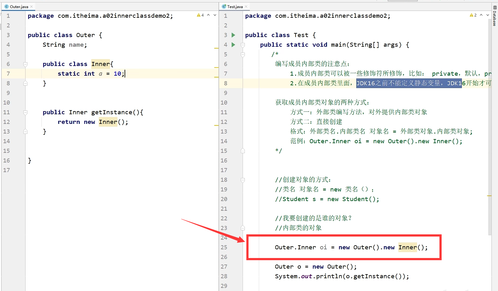The width and height of the screenshot is (498, 291).
Task: Go to previous highlighted error in Test.java
Action: point(481,15)
